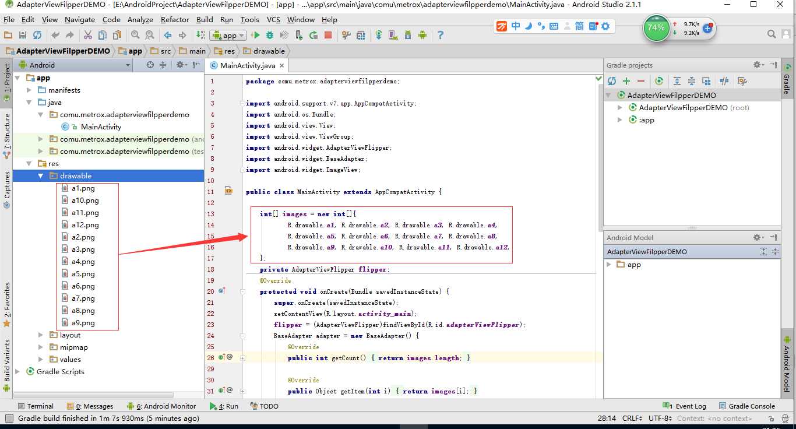
Task: Open the File menu
Action: click(9, 19)
